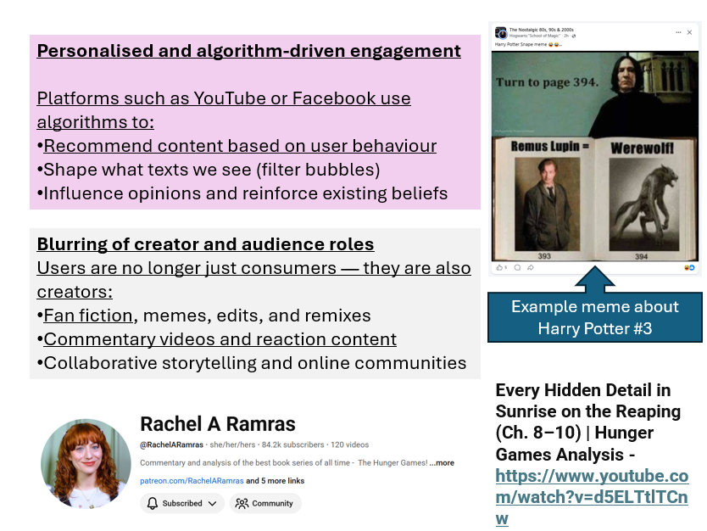Click 'Every Hidden Detail in Sunrise on the Reaping' title
Image resolution: width=707 pixels, height=531 pixels.
click(x=587, y=400)
